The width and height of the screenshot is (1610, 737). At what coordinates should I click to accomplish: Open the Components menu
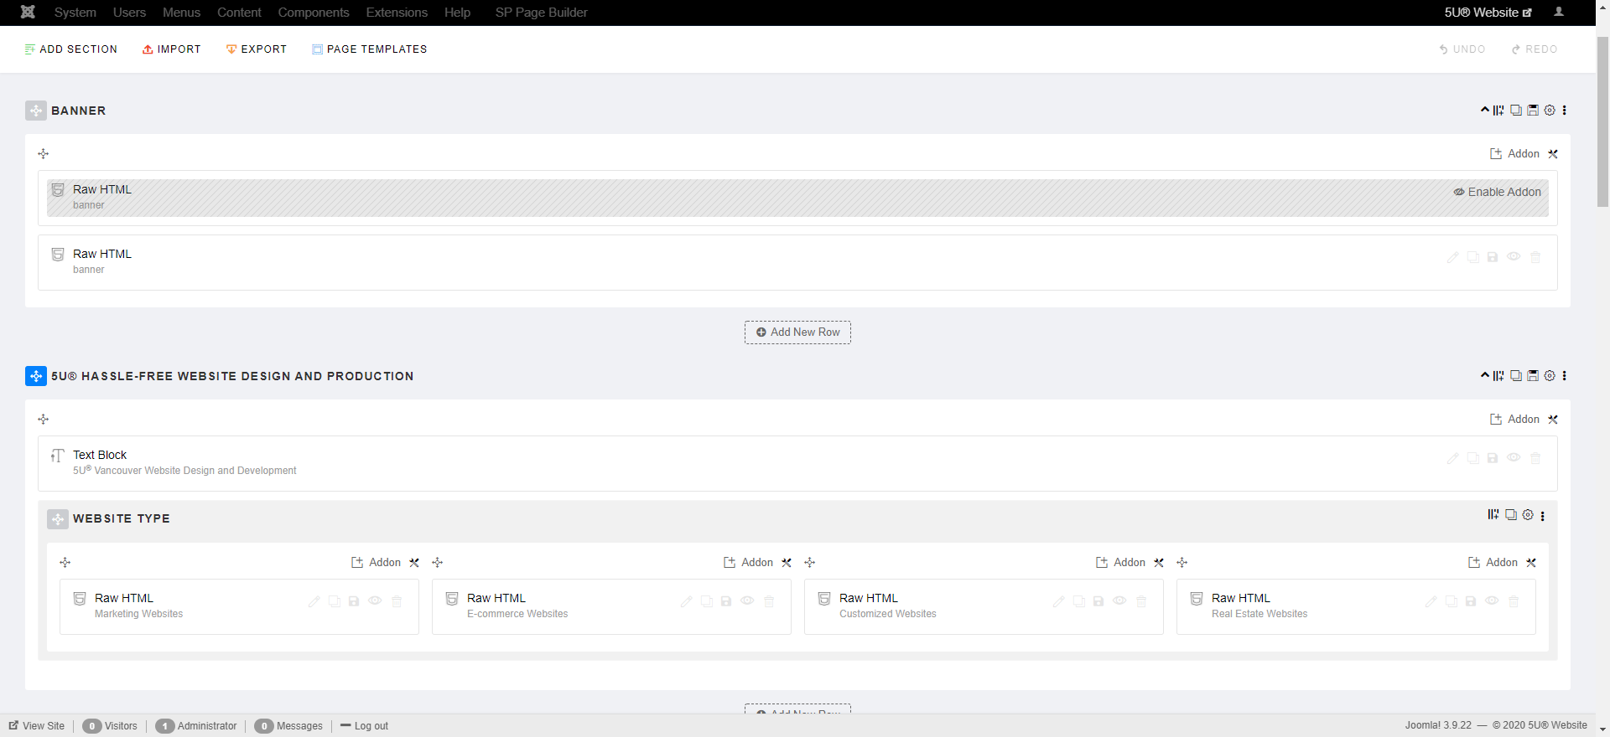[x=314, y=13]
